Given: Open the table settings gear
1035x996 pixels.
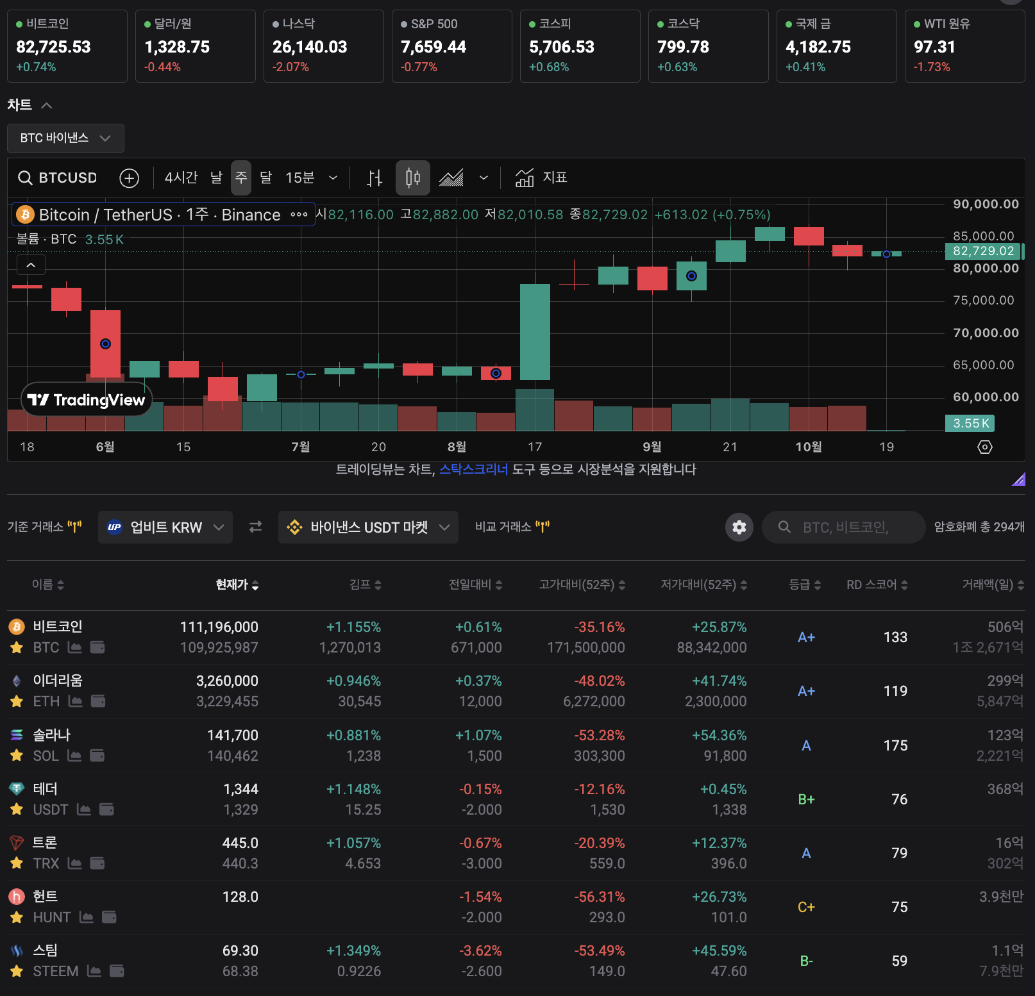Looking at the screenshot, I should pos(739,527).
